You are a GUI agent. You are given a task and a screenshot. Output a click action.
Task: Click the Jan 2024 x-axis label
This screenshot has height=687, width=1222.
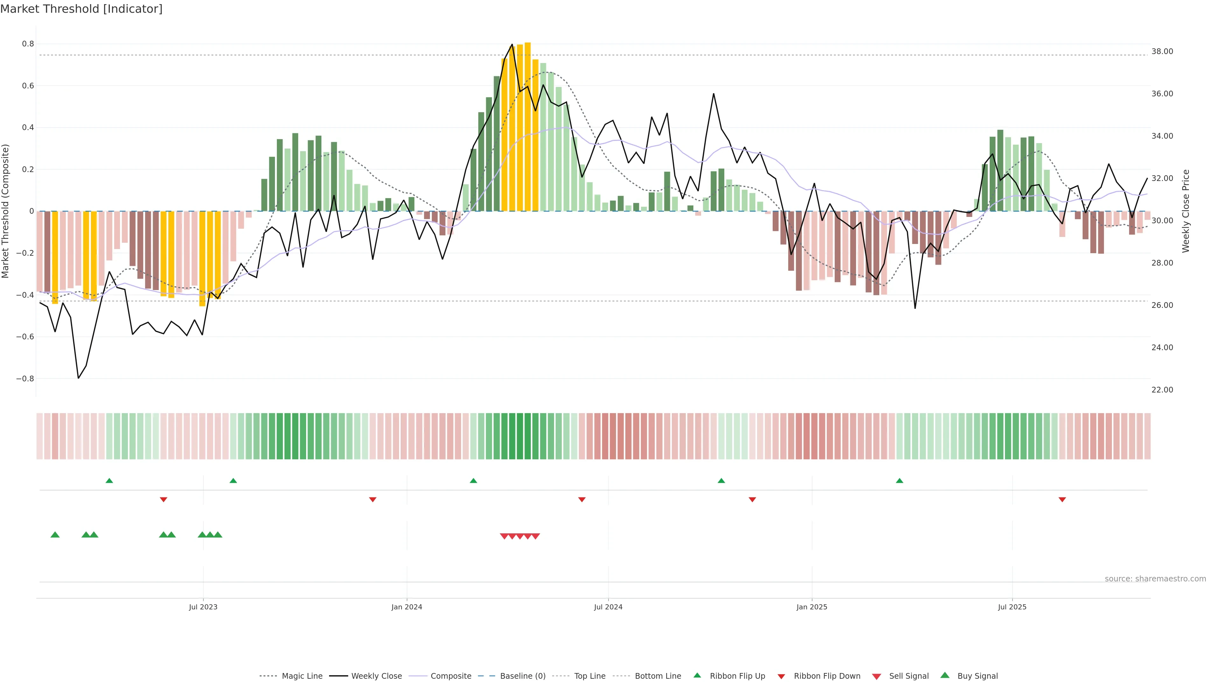[x=407, y=607]
